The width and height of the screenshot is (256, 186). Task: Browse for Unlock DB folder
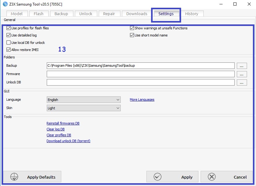pyautogui.click(x=242, y=82)
